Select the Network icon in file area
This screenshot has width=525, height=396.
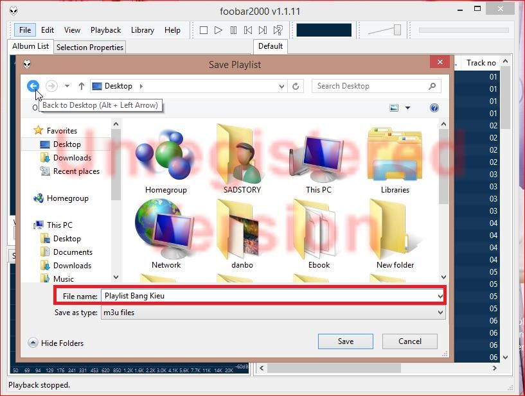coord(166,234)
